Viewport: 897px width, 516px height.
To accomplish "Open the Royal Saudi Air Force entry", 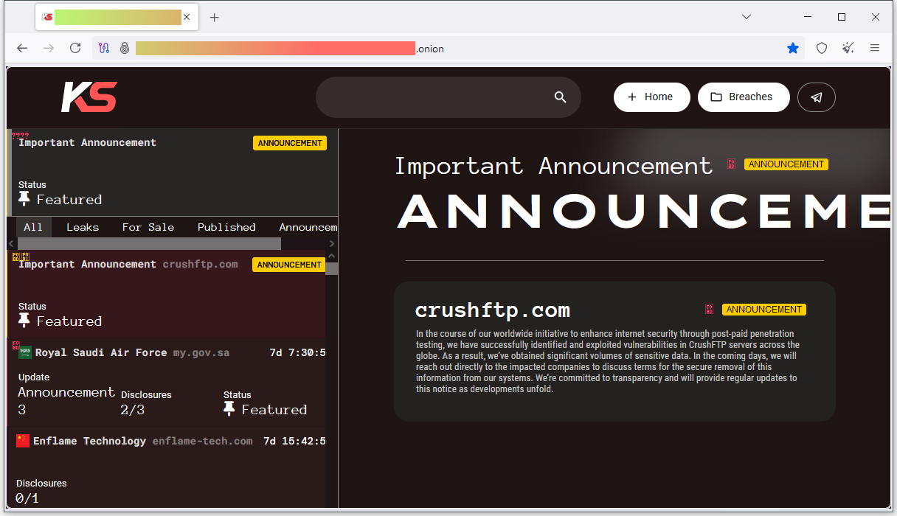I will click(x=167, y=383).
